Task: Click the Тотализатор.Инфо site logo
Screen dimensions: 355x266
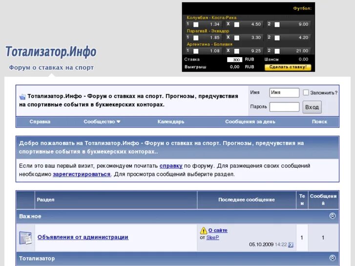Action: point(51,52)
